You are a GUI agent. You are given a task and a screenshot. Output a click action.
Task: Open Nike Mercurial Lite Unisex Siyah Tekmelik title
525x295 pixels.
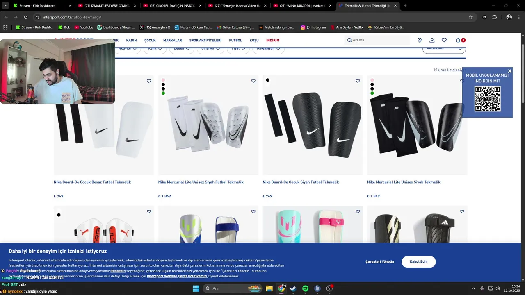pos(404,182)
